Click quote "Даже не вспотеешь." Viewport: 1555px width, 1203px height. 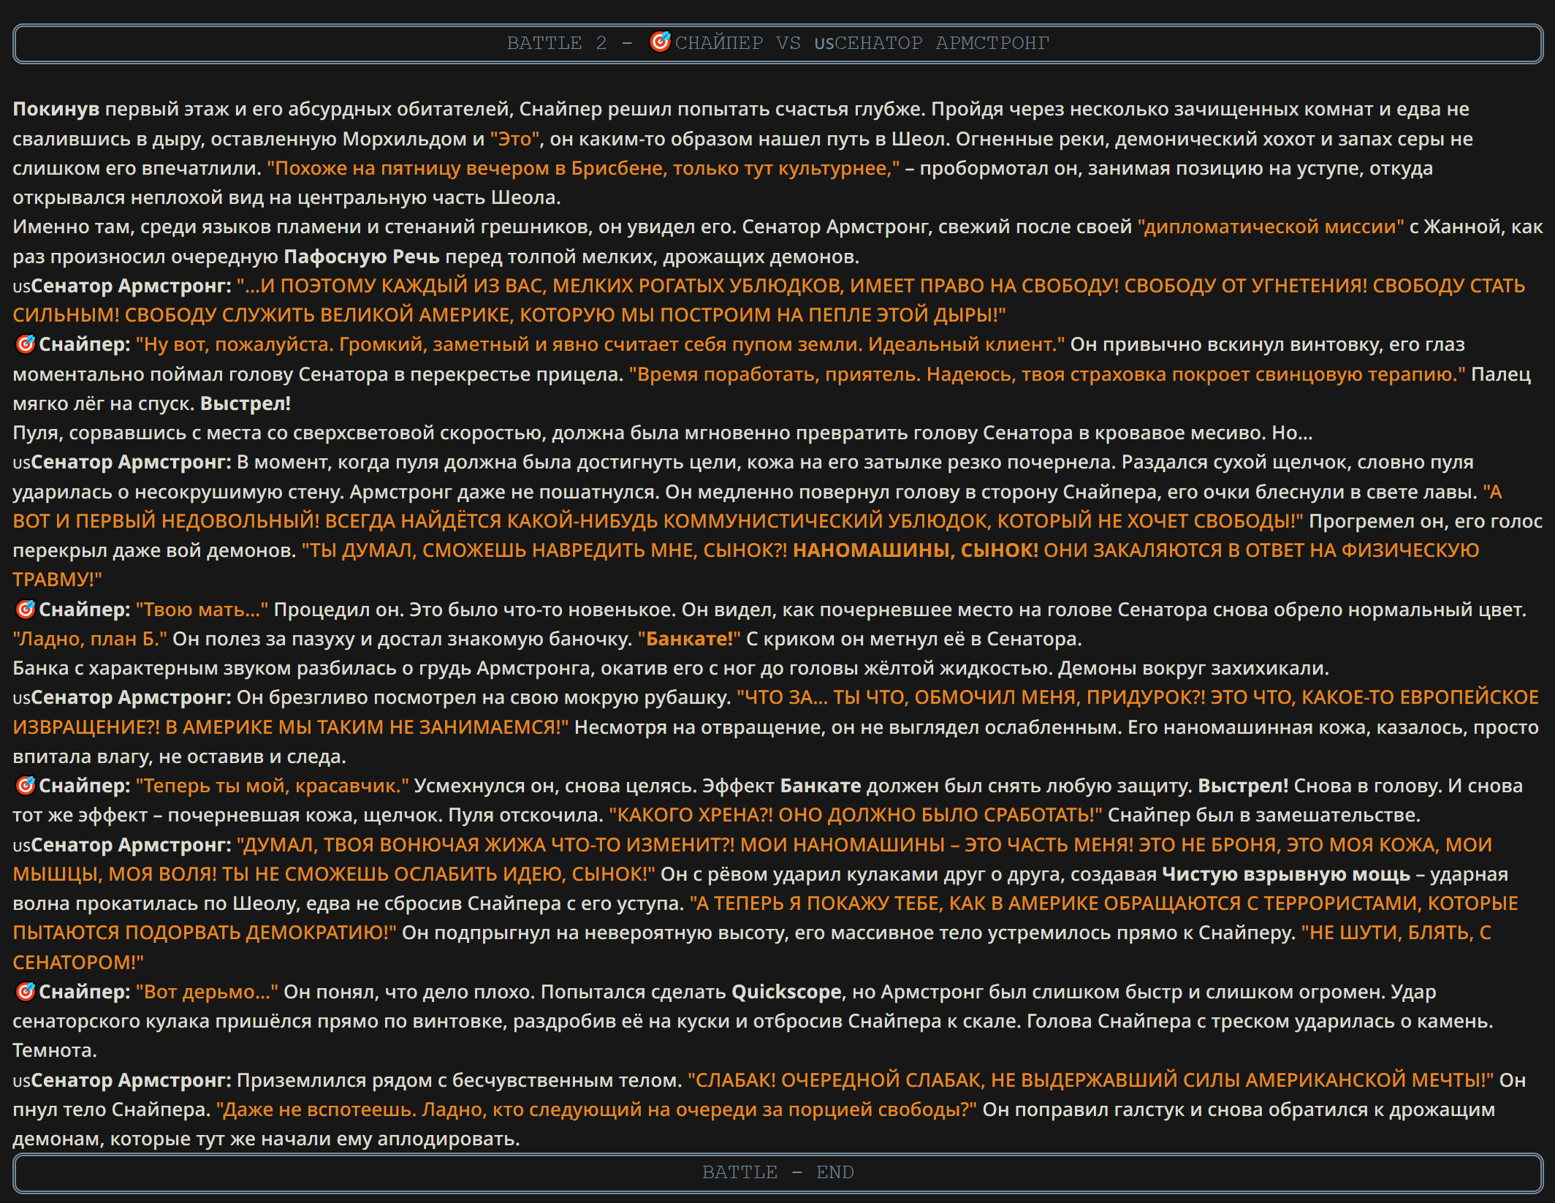(316, 1109)
